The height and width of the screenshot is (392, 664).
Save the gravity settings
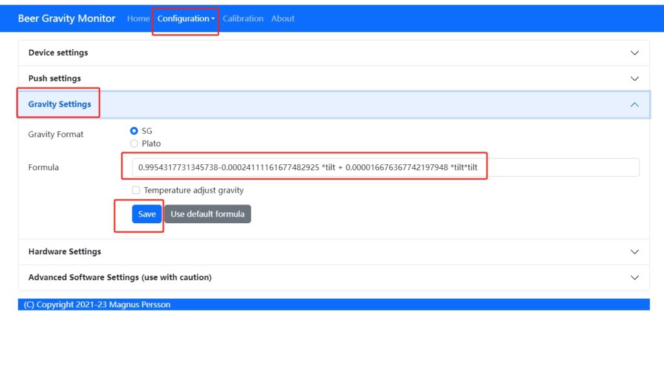(x=147, y=214)
